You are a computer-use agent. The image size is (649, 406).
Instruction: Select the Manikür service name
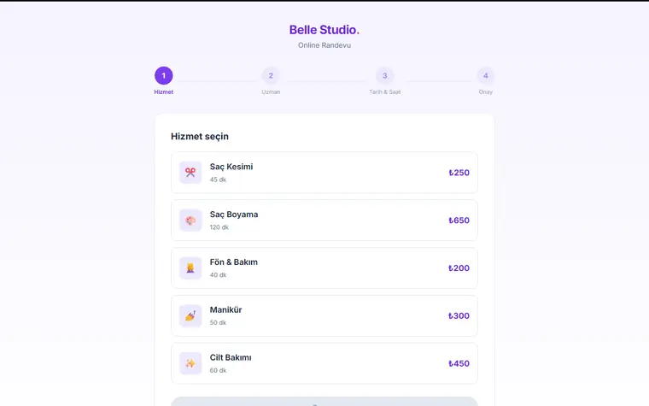point(225,309)
